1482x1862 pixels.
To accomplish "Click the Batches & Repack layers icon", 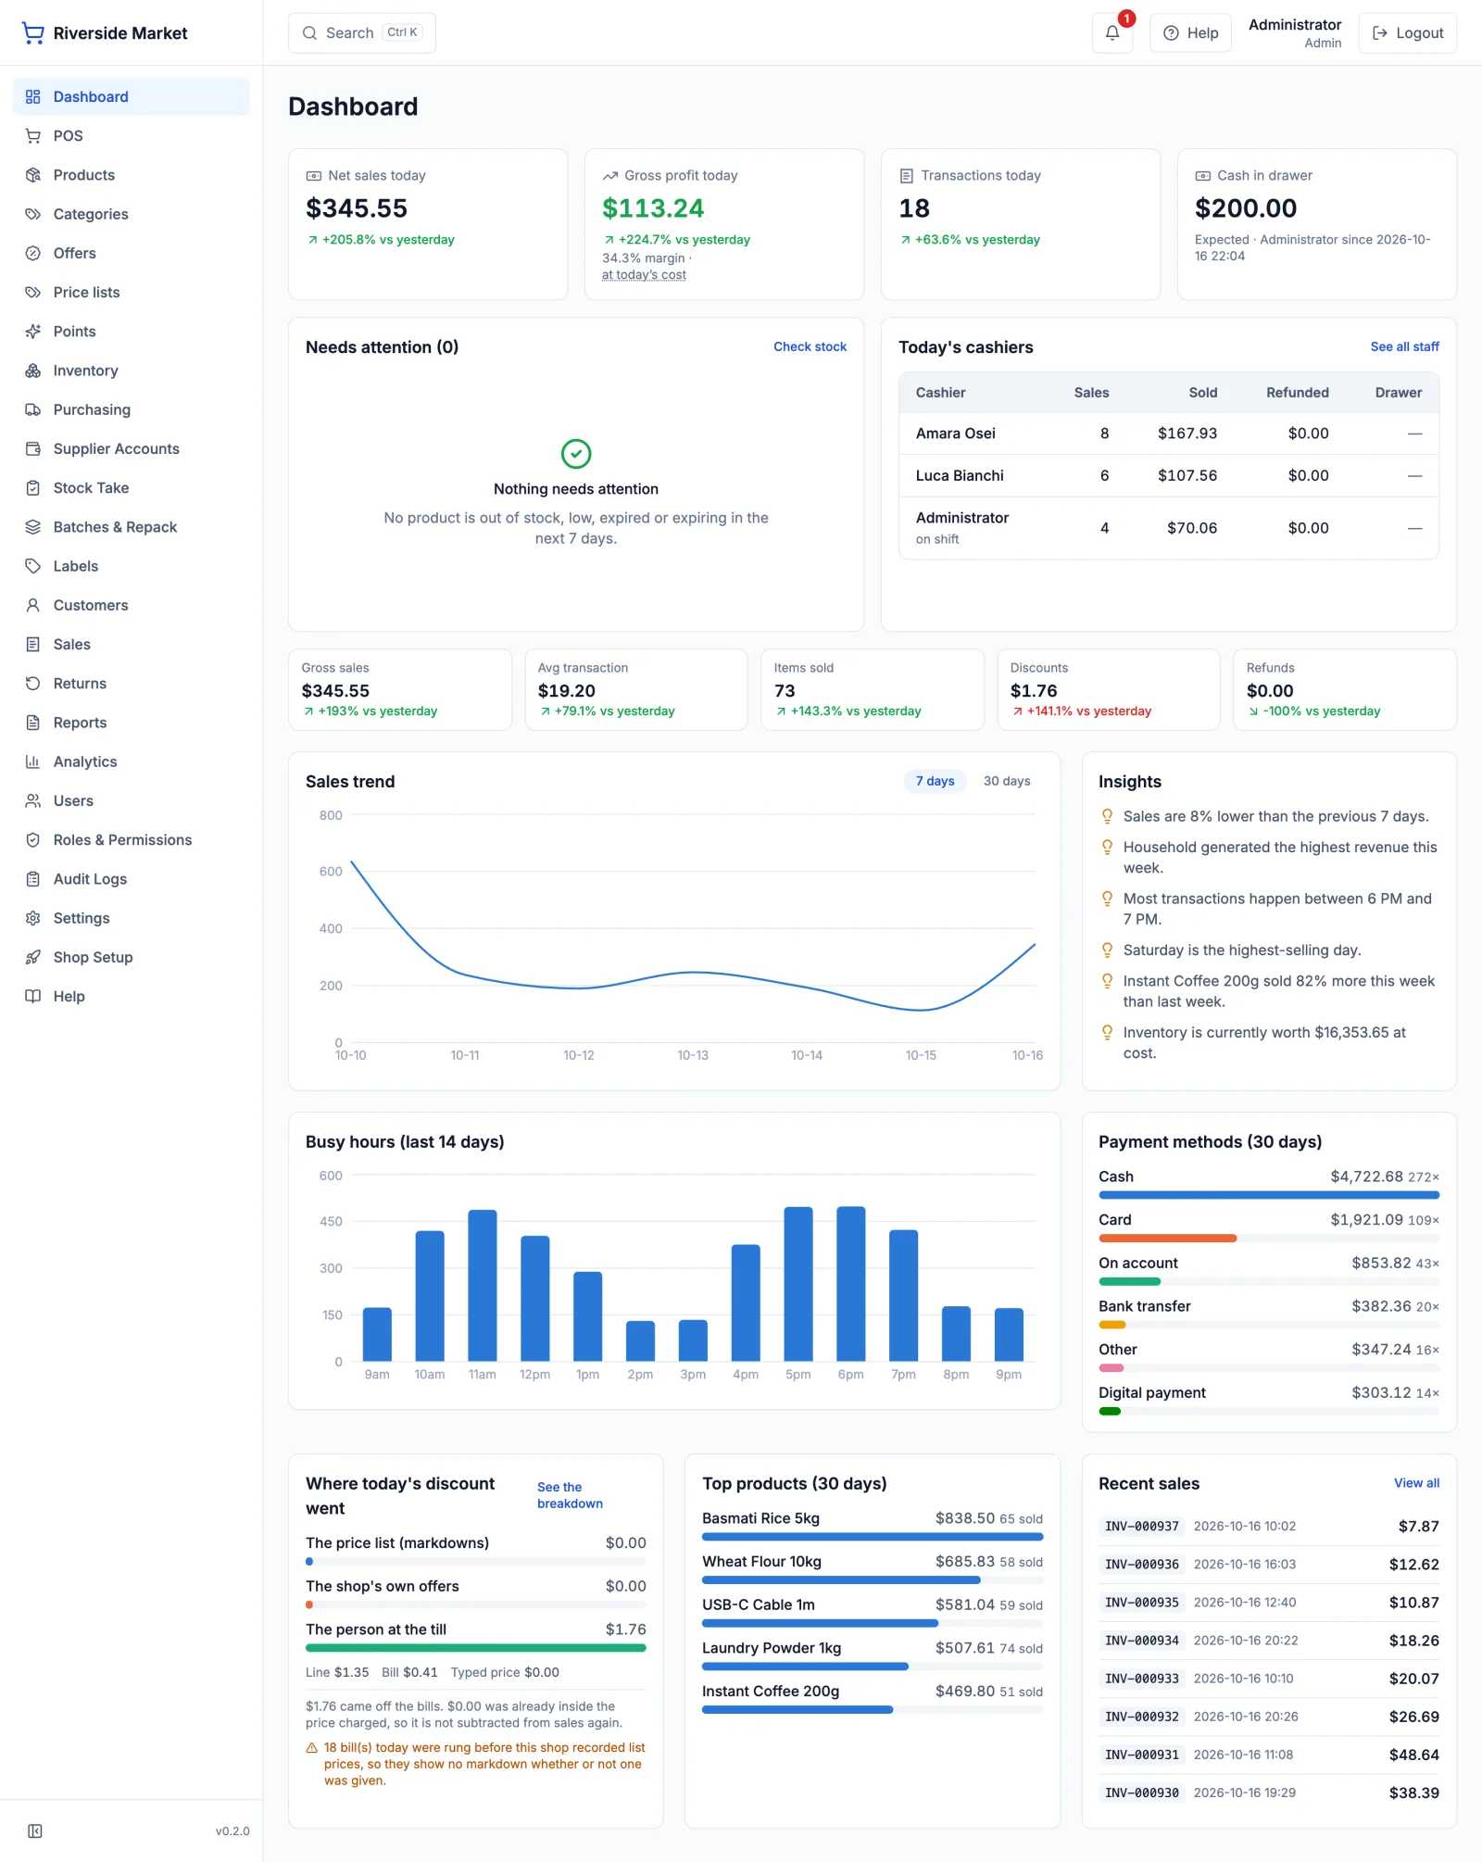I will click(x=33, y=527).
